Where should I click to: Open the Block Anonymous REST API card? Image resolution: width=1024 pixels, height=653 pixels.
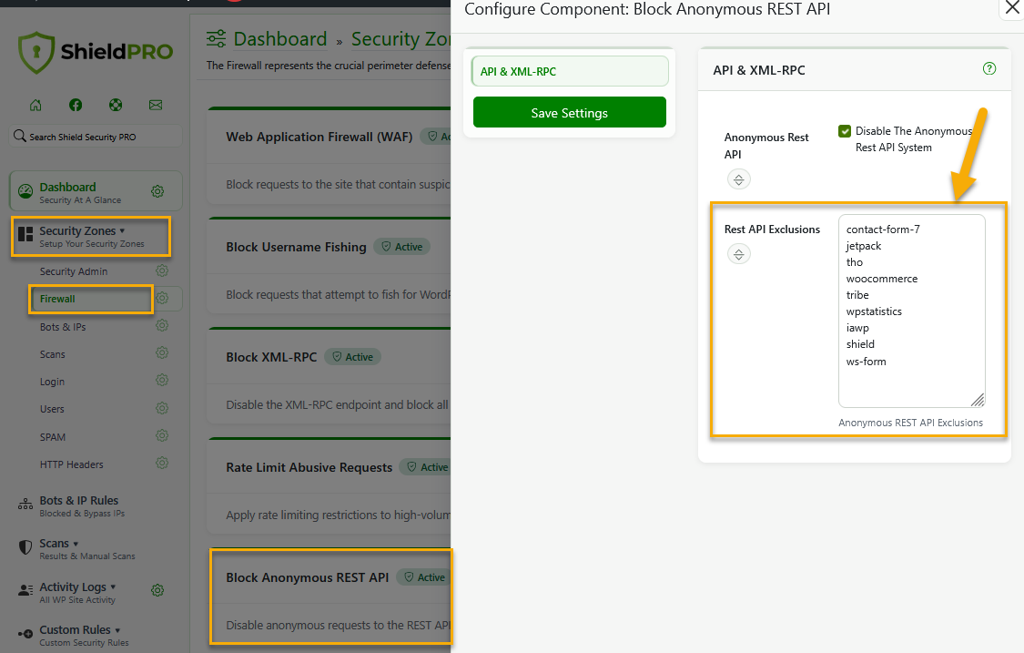click(330, 597)
